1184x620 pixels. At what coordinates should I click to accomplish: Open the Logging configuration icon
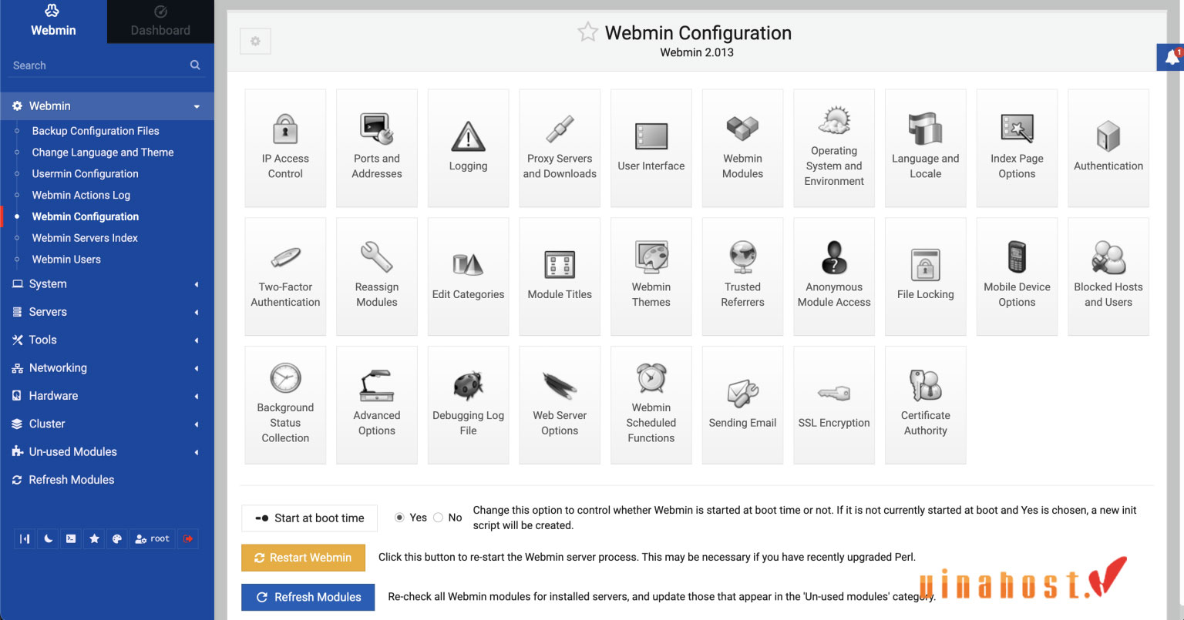coord(468,148)
